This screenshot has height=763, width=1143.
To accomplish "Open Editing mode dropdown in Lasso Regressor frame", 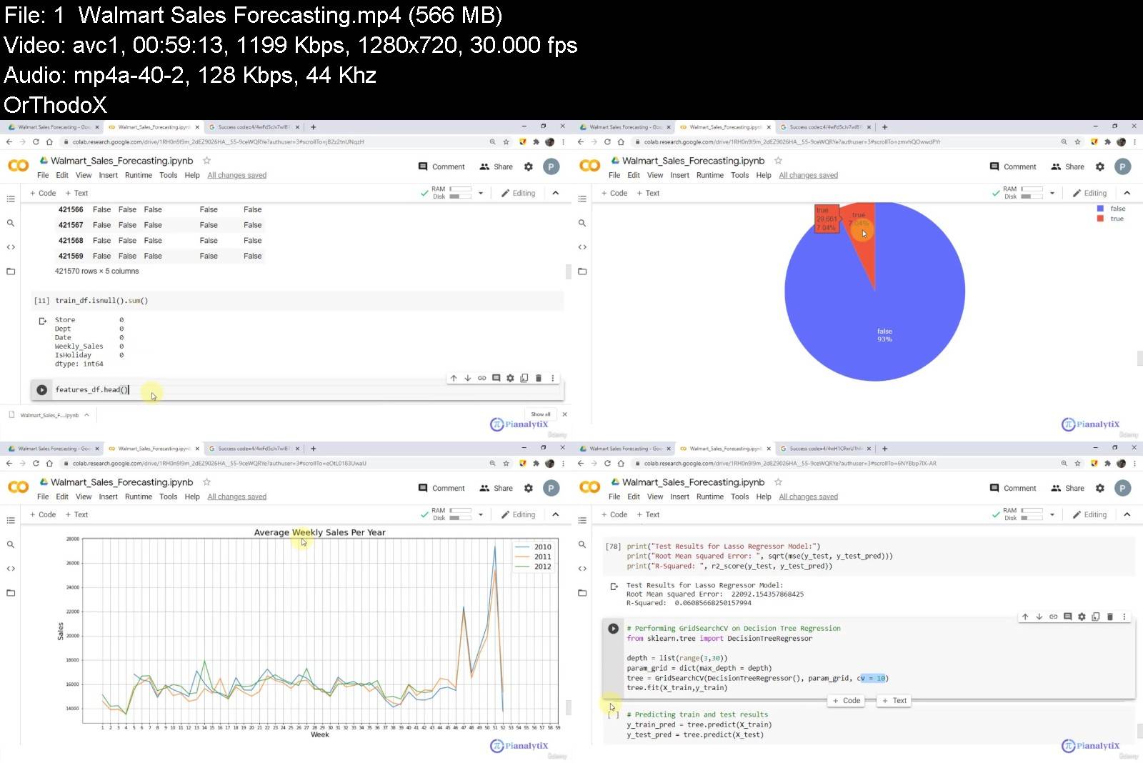I will (x=1089, y=514).
